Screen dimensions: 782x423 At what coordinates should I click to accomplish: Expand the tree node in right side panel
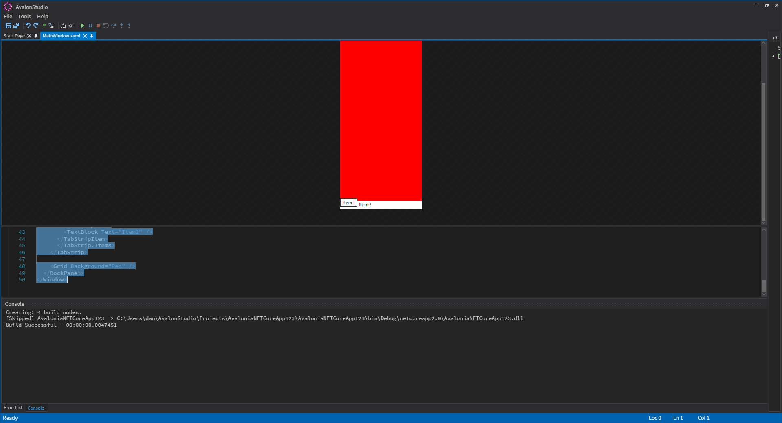[773, 56]
